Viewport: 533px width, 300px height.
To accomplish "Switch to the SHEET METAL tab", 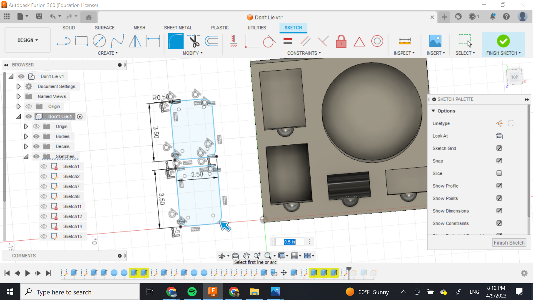I will 178,28.
